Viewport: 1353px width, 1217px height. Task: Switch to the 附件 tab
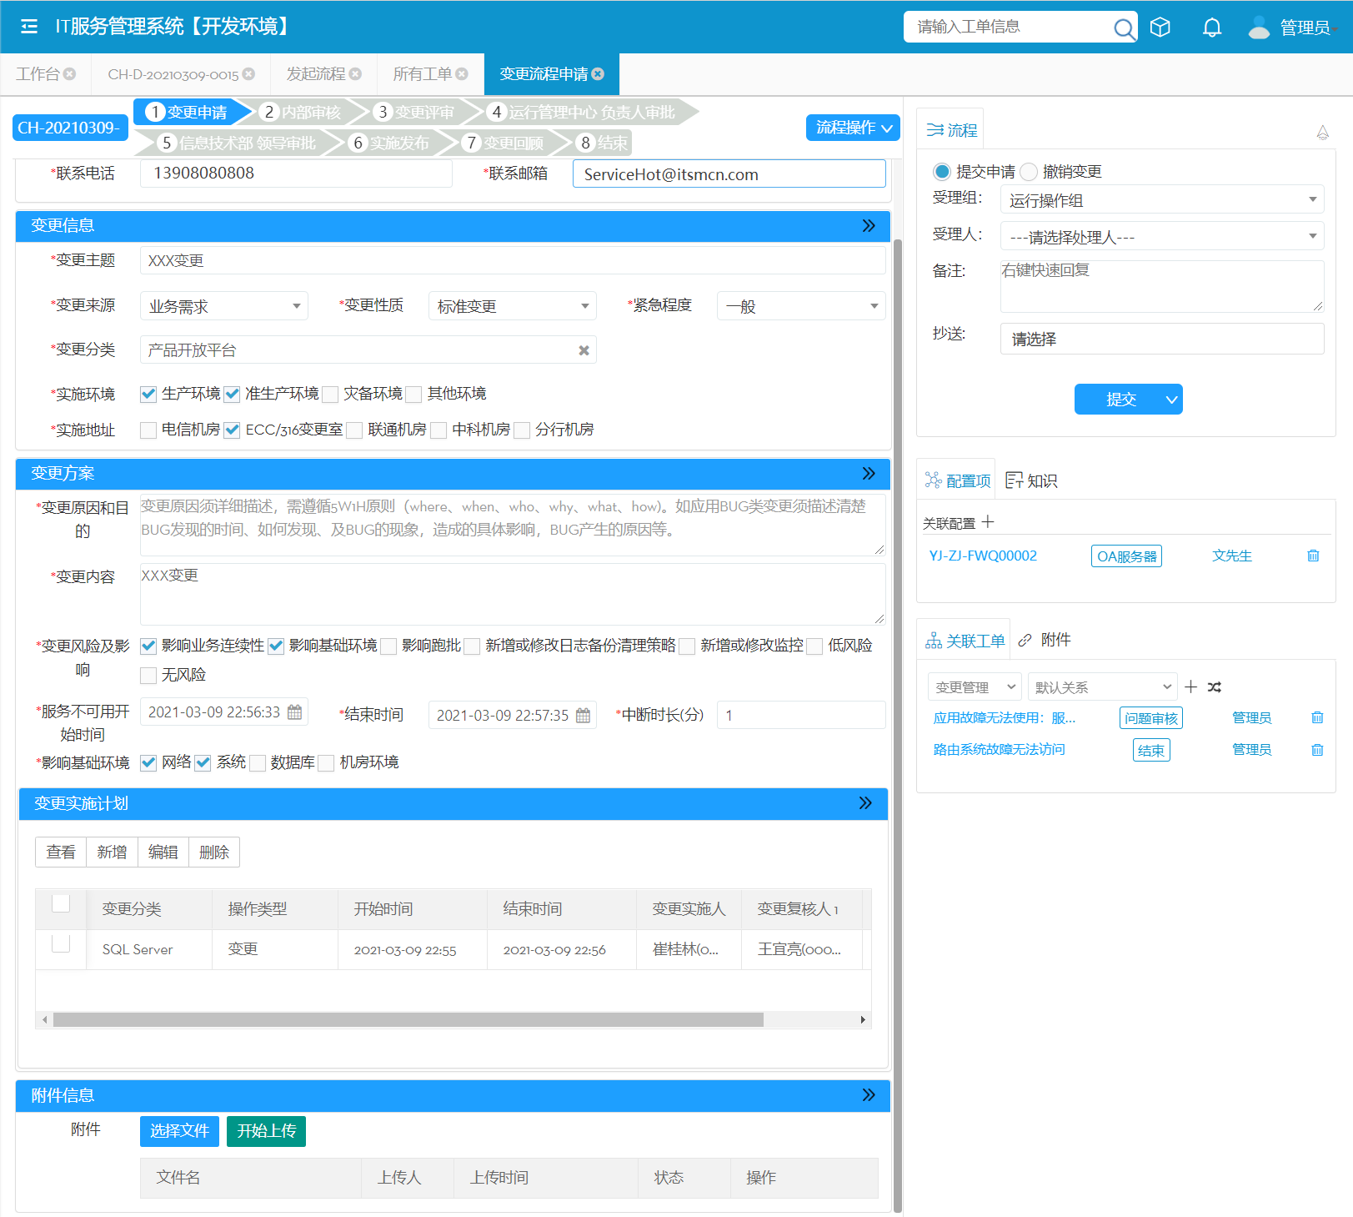click(x=1045, y=640)
